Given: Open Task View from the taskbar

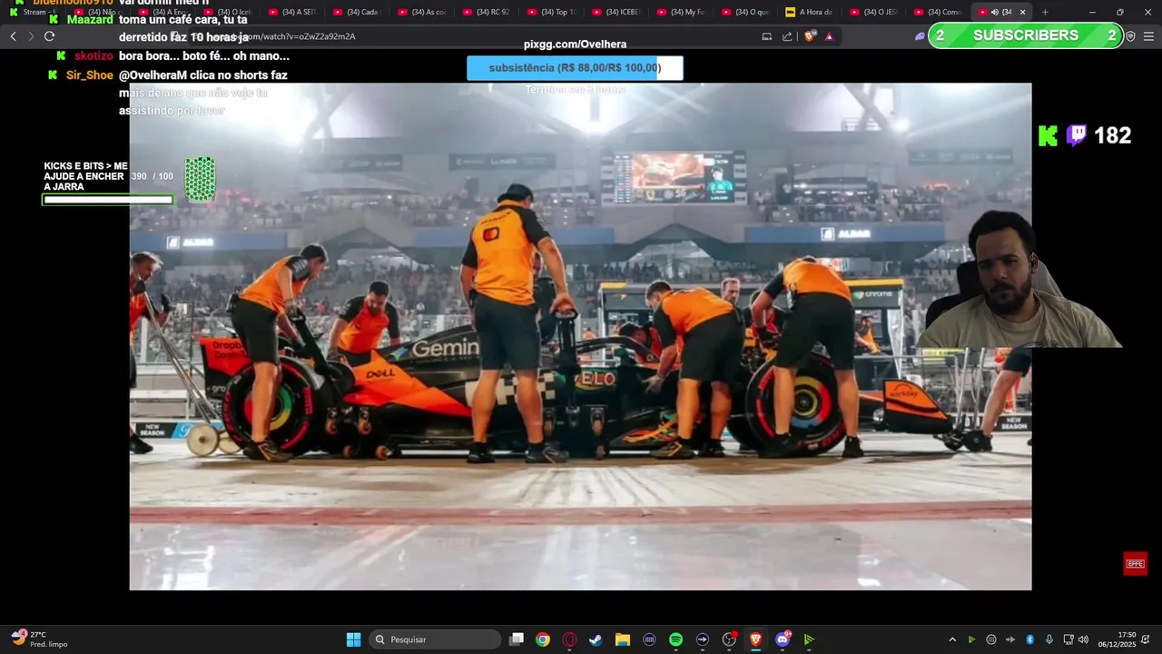Looking at the screenshot, I should point(517,639).
